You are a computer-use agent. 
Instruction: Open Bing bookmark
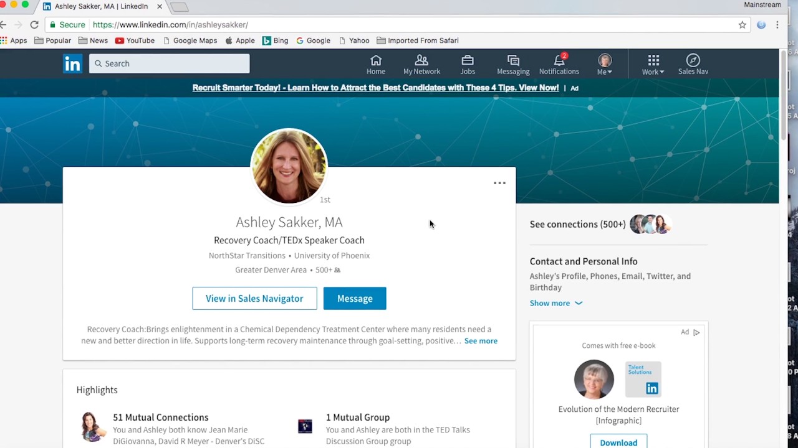(x=275, y=40)
